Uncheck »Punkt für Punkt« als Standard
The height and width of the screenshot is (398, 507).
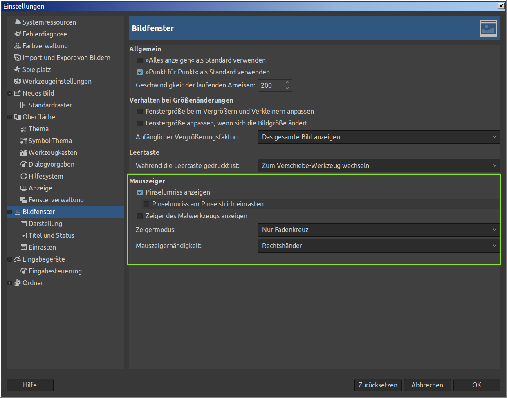(140, 72)
